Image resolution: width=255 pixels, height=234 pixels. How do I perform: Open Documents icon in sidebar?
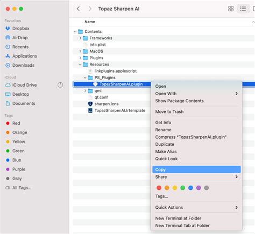click(x=8, y=103)
